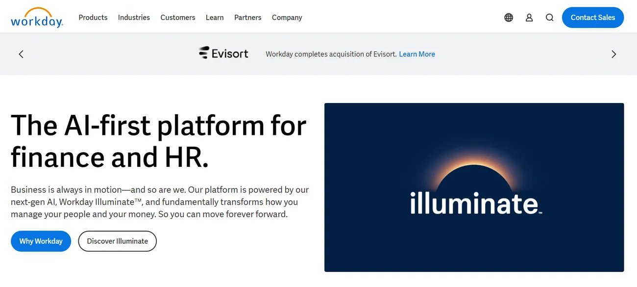Expand the Company navigation menu
The image size is (637, 287).
click(287, 18)
